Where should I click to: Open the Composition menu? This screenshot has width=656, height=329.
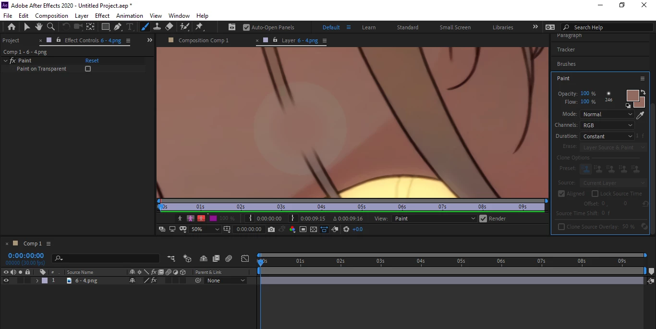tap(51, 16)
